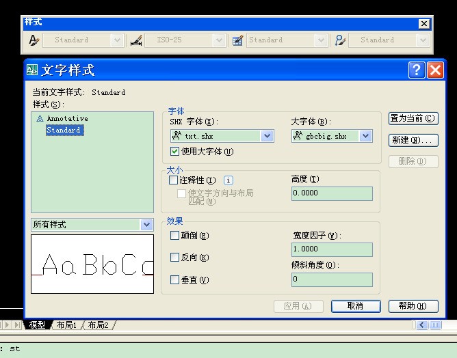Close the 样式 toolbar window
Screen dimensions: 457x358
pos(424,24)
